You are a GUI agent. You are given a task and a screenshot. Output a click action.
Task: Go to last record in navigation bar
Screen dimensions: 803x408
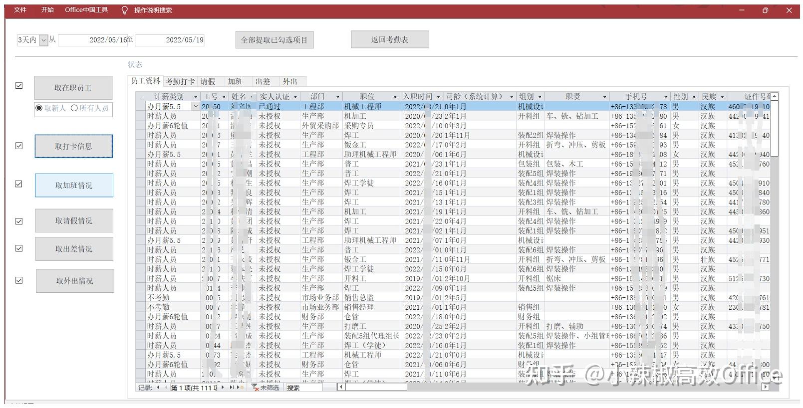pyautogui.click(x=232, y=388)
